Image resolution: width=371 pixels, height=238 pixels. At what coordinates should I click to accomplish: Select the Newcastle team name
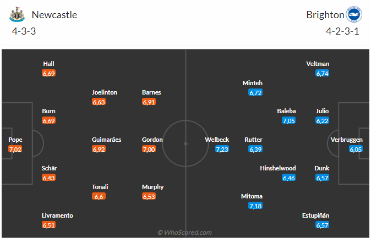(x=54, y=15)
